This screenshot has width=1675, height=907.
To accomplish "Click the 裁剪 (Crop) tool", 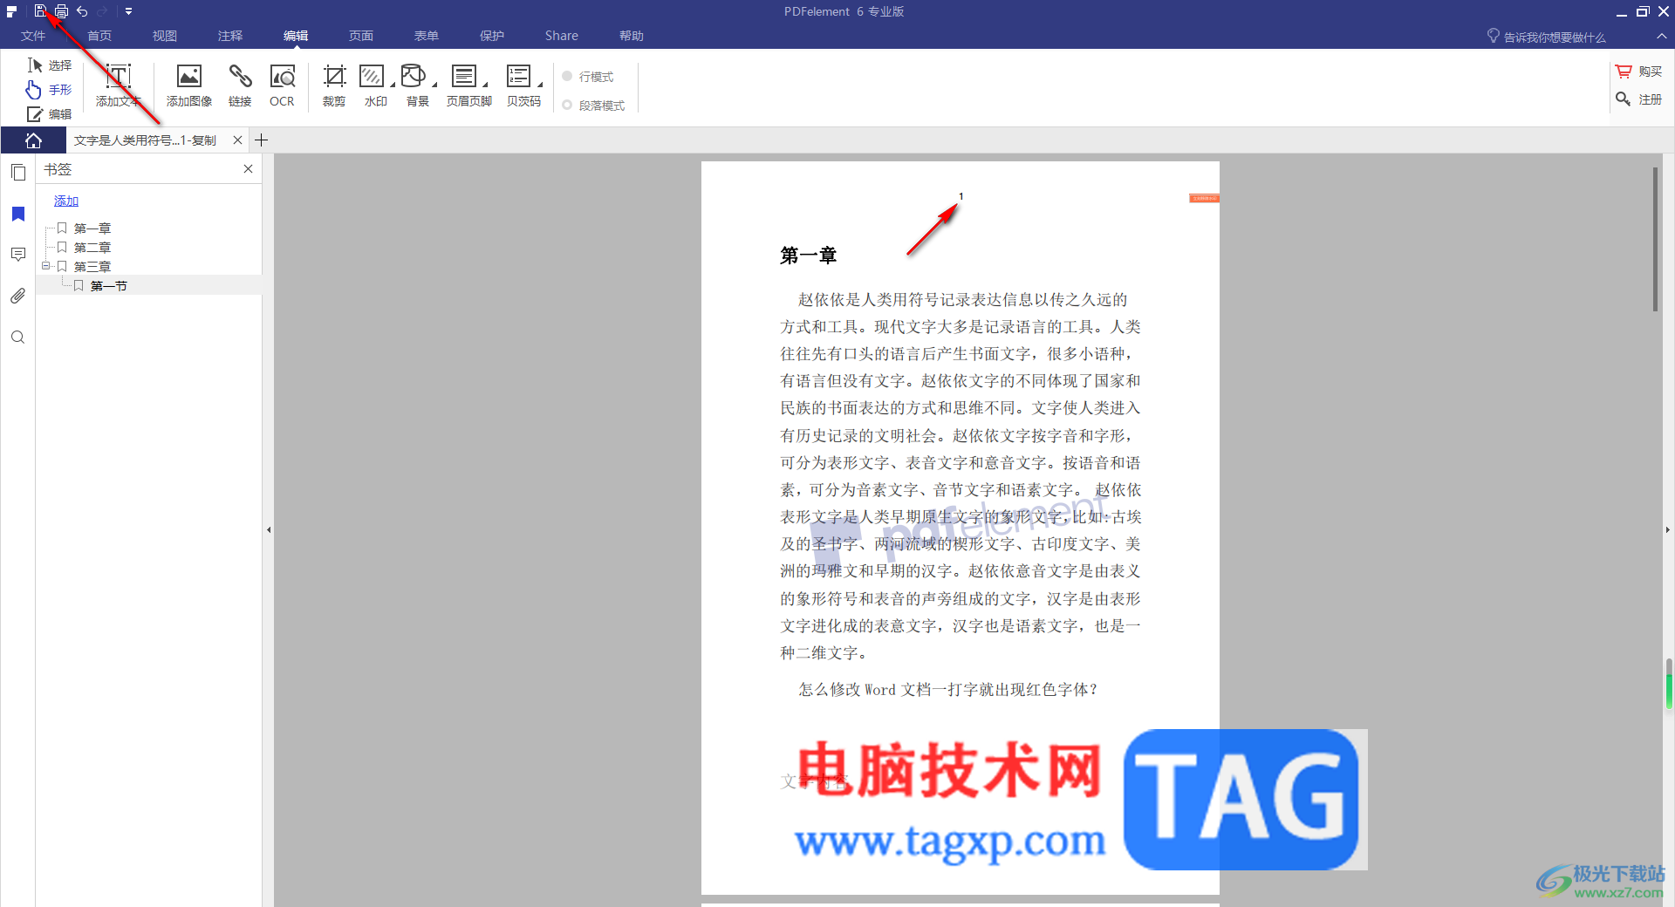I will pyautogui.click(x=334, y=85).
